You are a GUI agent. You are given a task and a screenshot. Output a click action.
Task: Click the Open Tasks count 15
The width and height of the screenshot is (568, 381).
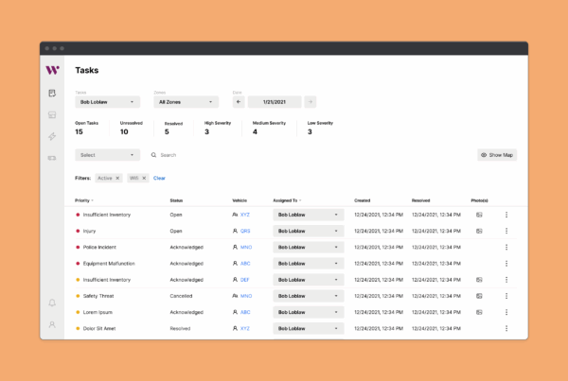[x=79, y=131]
